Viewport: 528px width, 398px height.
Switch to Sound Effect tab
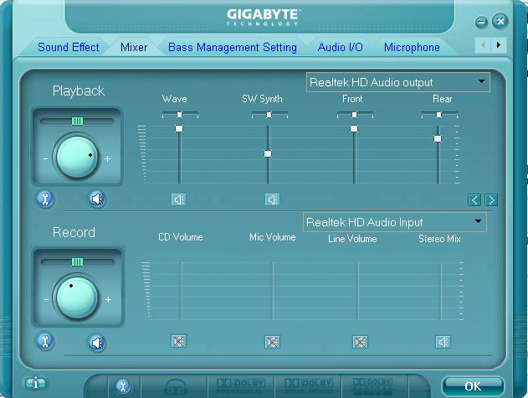tap(69, 47)
